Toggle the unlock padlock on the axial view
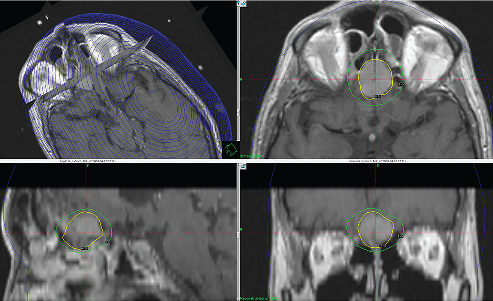 pyautogui.click(x=244, y=3)
